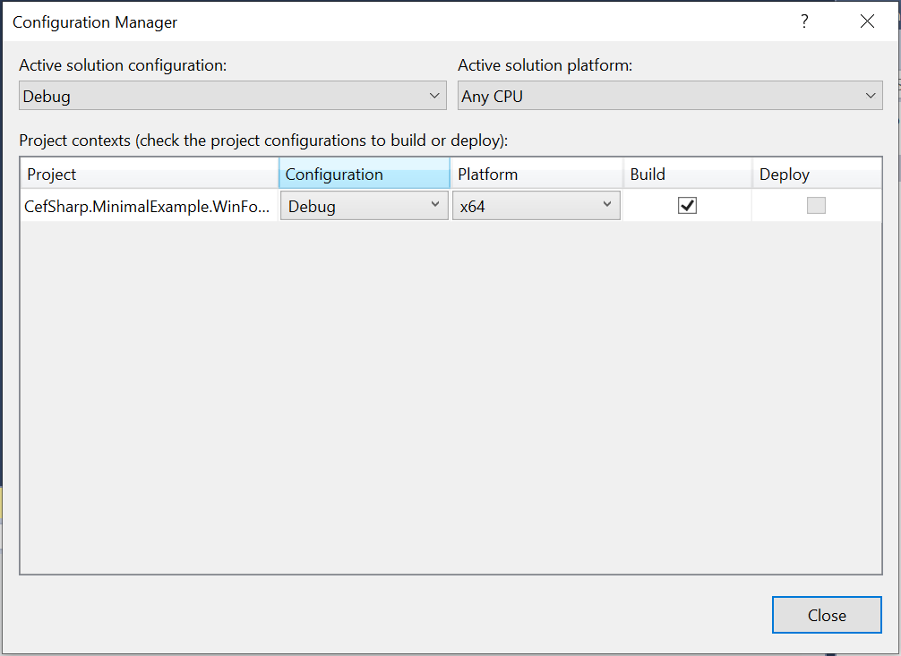The image size is (901, 656).
Task: Click the x64 value in the project row
Action: [519, 205]
